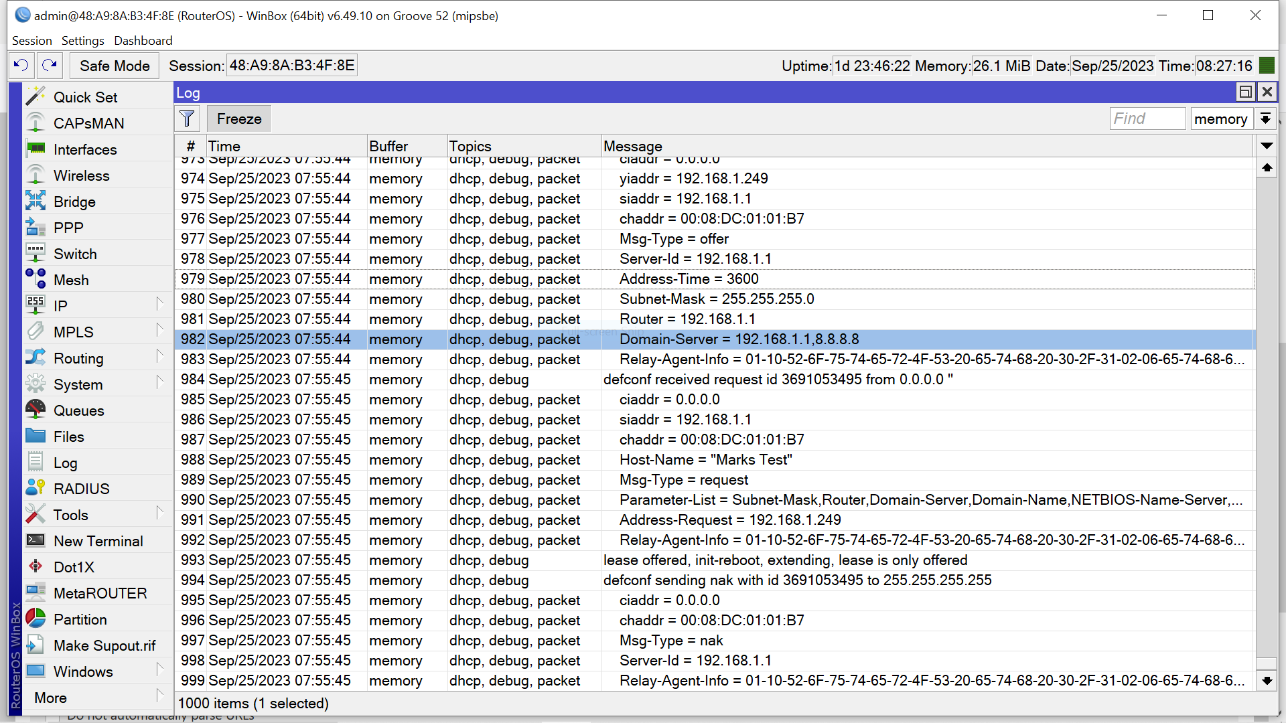Maximize the Log panel
1286x723 pixels.
(1246, 92)
